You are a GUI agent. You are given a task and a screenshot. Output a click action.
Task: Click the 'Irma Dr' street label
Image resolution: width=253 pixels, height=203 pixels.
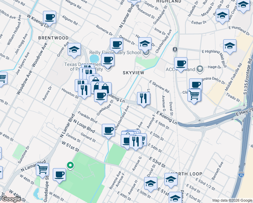[160, 31]
